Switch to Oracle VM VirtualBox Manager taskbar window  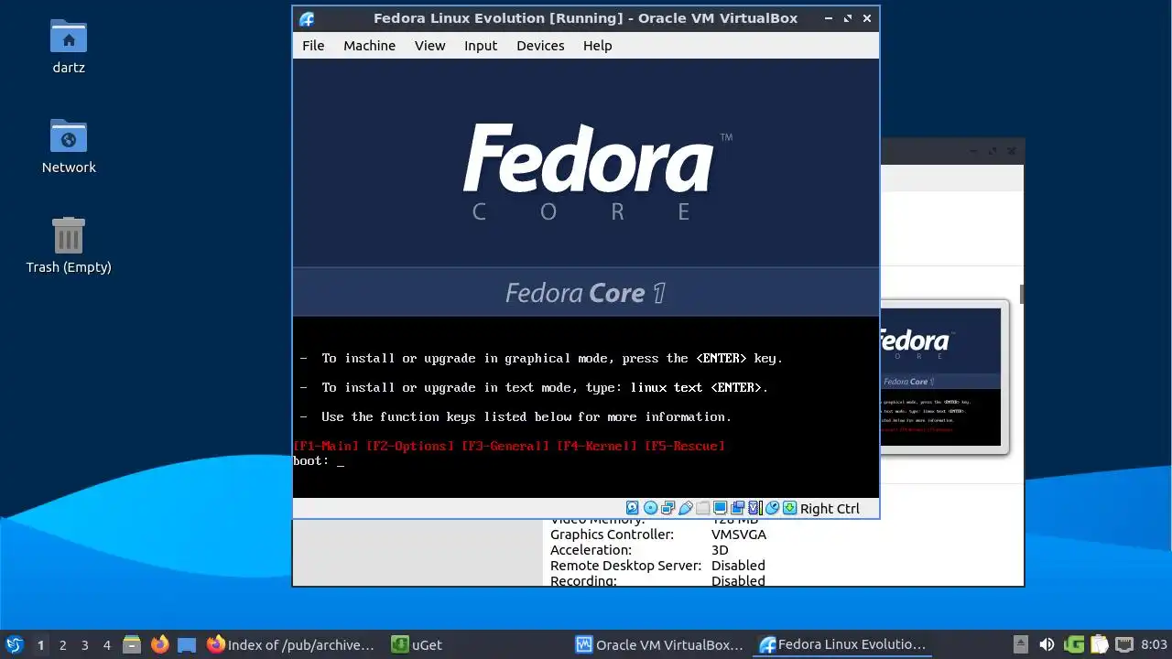click(659, 644)
